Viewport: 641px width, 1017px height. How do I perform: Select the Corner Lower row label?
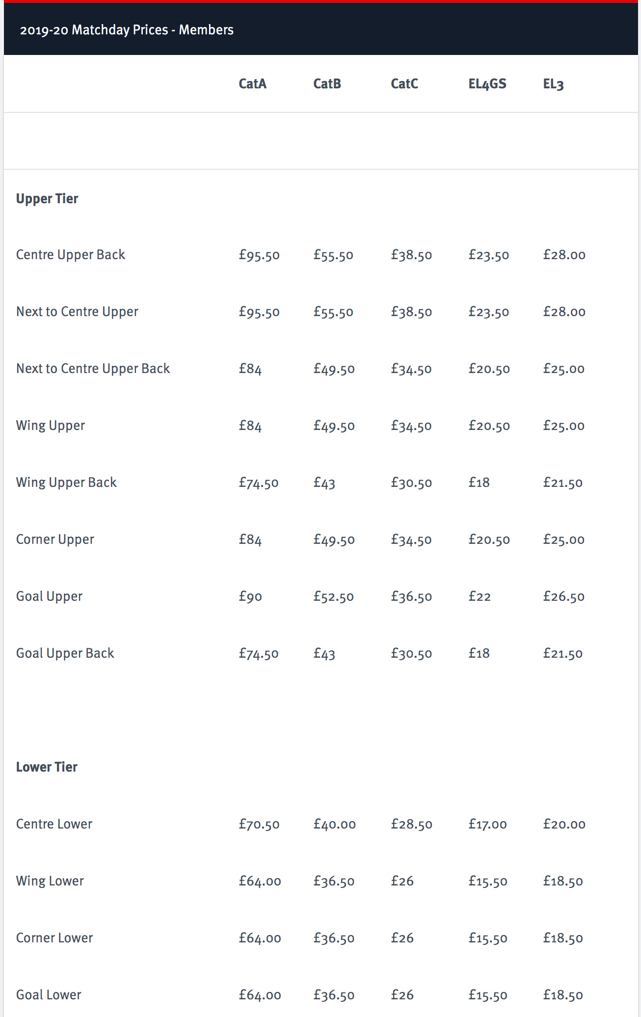tap(54, 938)
